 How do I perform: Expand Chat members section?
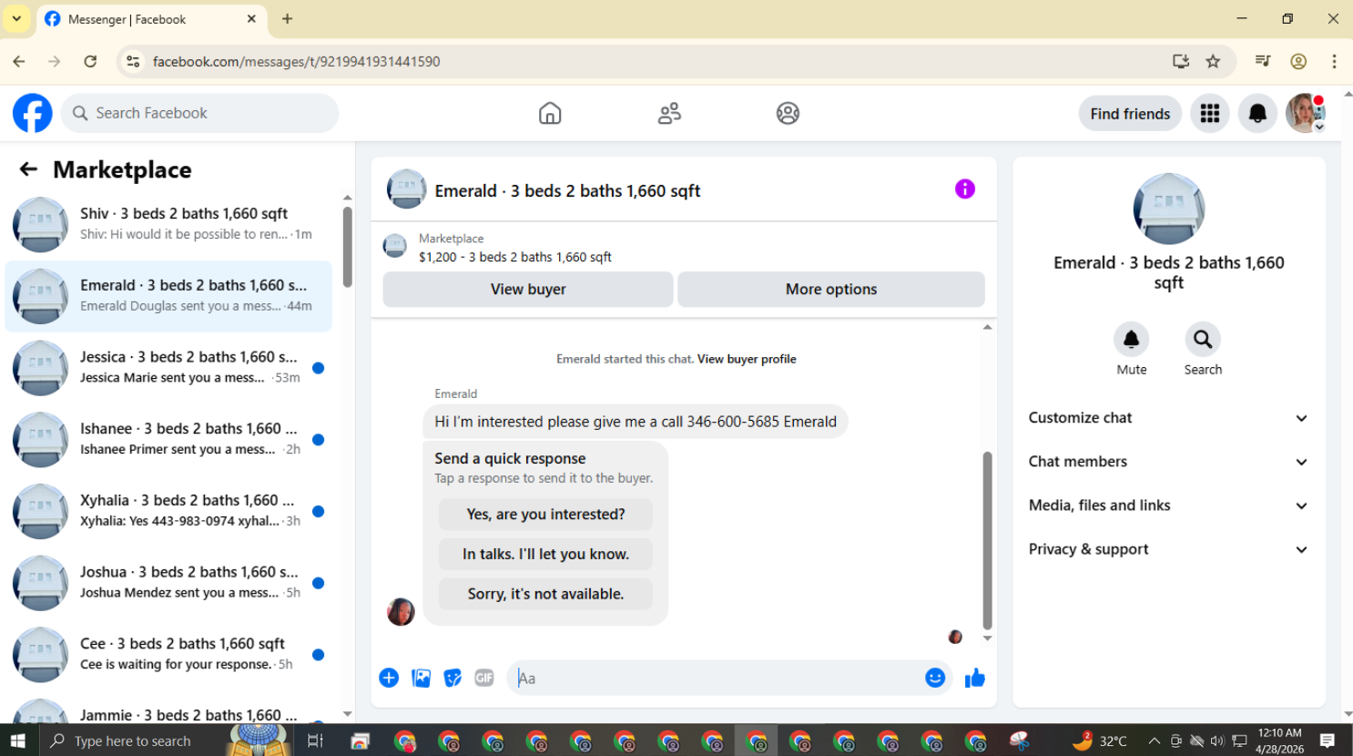pos(1168,462)
